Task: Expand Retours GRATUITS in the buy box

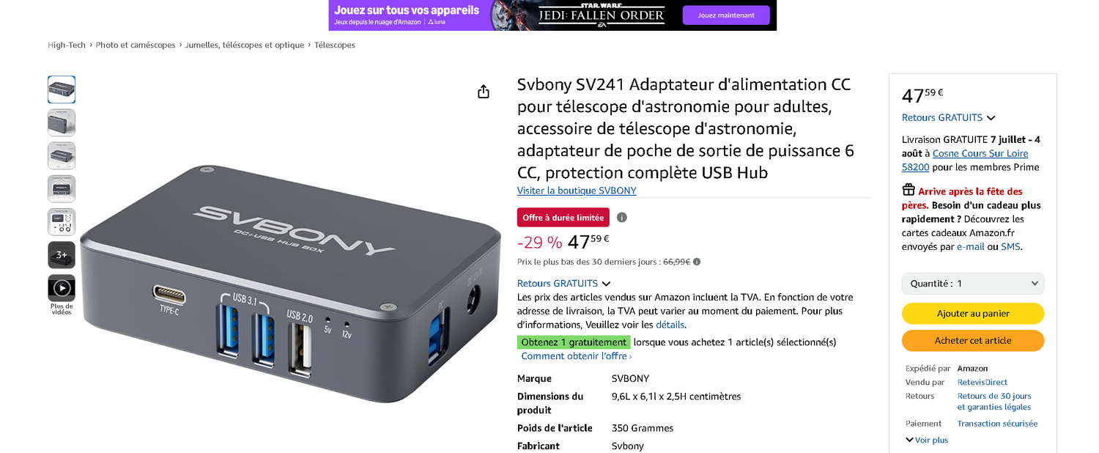Action: point(948,118)
